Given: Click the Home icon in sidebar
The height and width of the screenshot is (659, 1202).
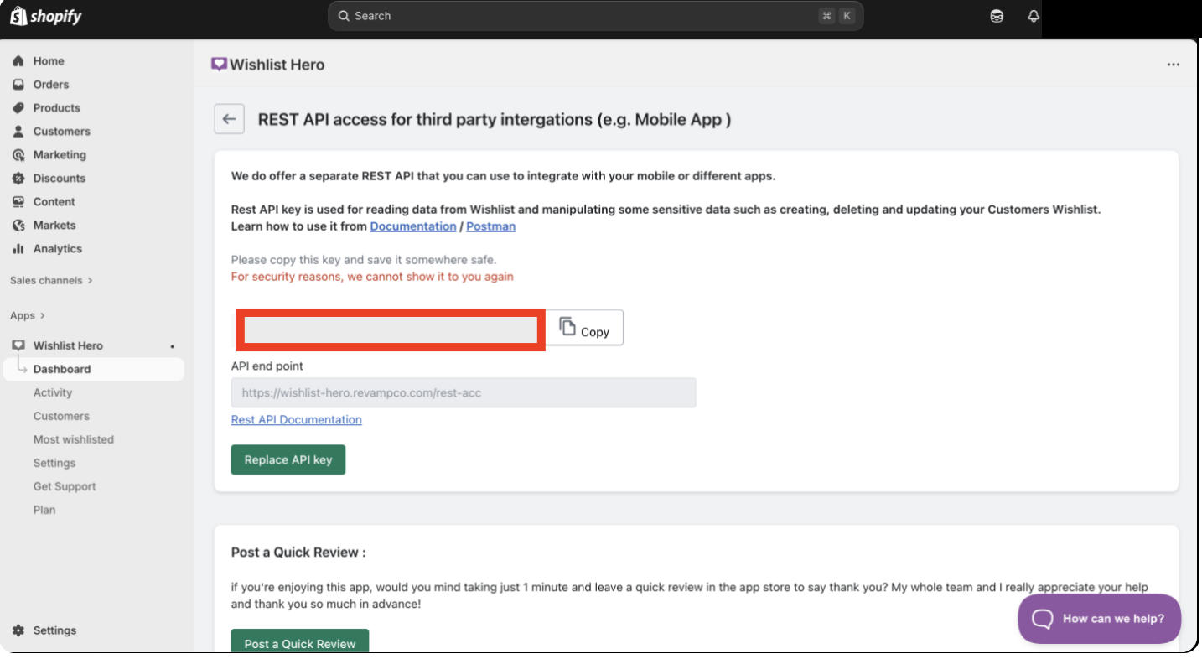Looking at the screenshot, I should click(18, 61).
